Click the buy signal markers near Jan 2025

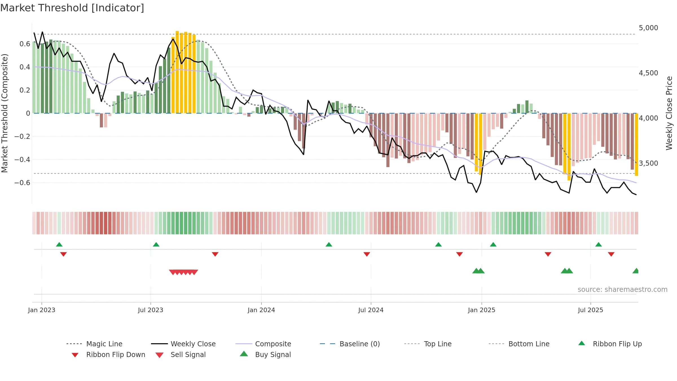coord(478,271)
